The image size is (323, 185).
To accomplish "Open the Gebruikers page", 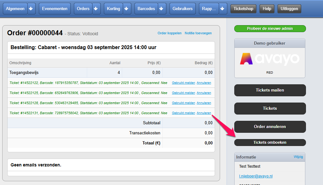I will point(182,8).
